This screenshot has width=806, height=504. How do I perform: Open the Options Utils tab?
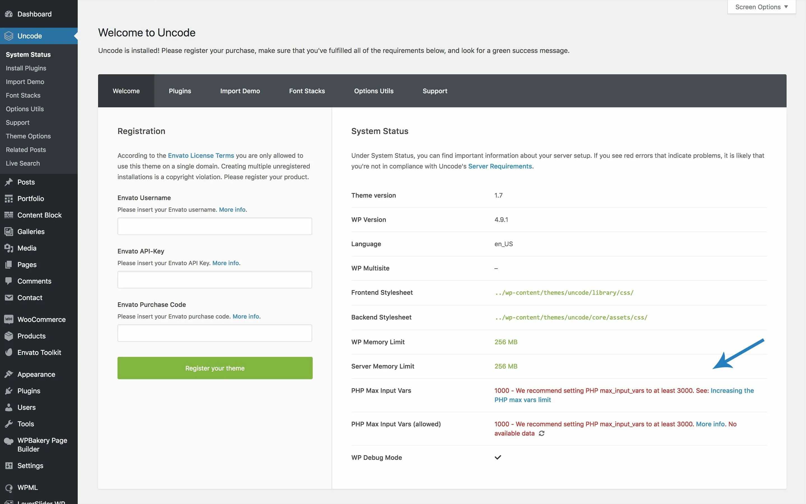[374, 91]
